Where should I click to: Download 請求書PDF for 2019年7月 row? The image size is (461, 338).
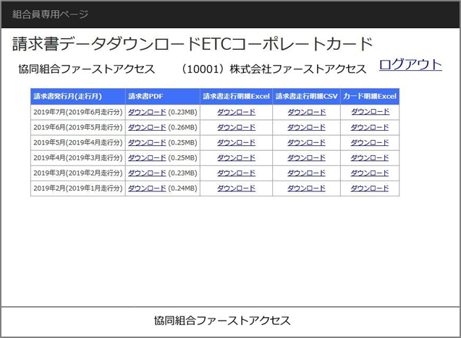click(147, 112)
